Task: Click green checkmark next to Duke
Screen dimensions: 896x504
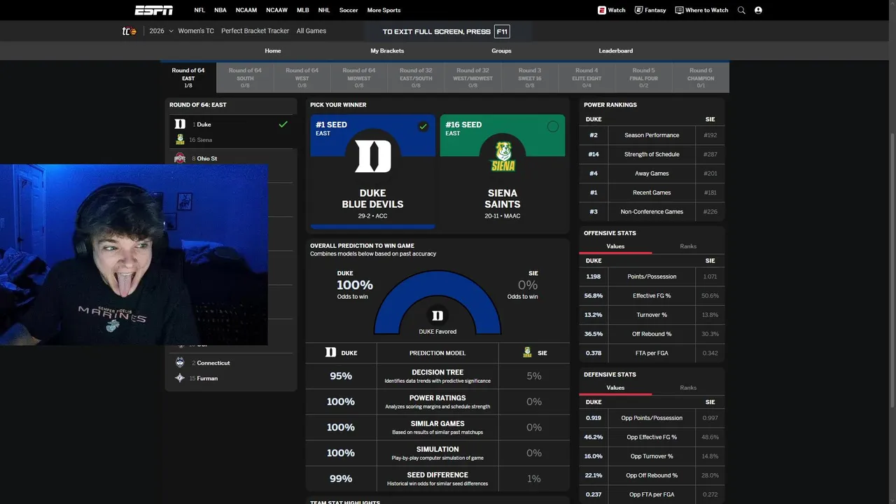Action: pos(283,124)
